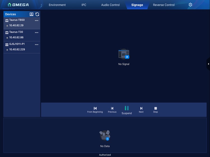Play From Beginning
The image size is (210, 157).
tap(95, 110)
